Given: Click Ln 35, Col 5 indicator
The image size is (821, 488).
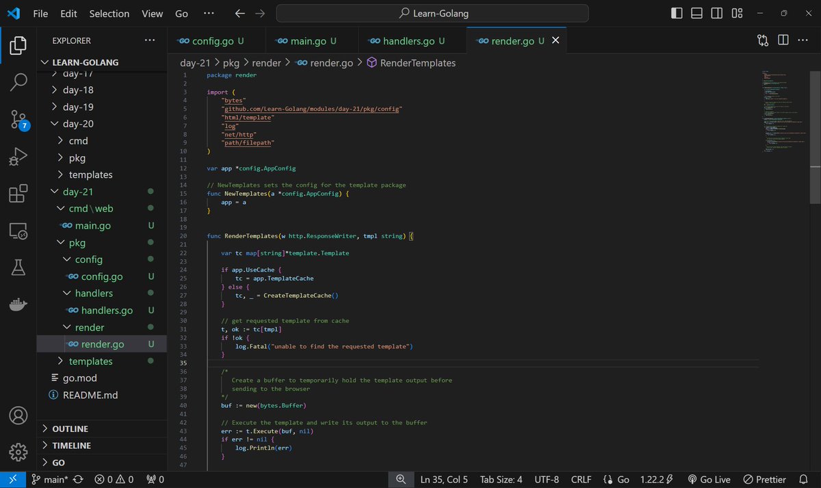Looking at the screenshot, I should pyautogui.click(x=444, y=479).
